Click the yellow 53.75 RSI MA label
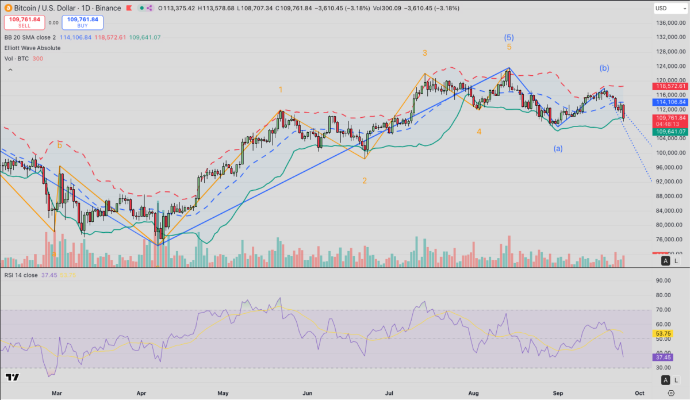690x400 pixels. coord(663,333)
